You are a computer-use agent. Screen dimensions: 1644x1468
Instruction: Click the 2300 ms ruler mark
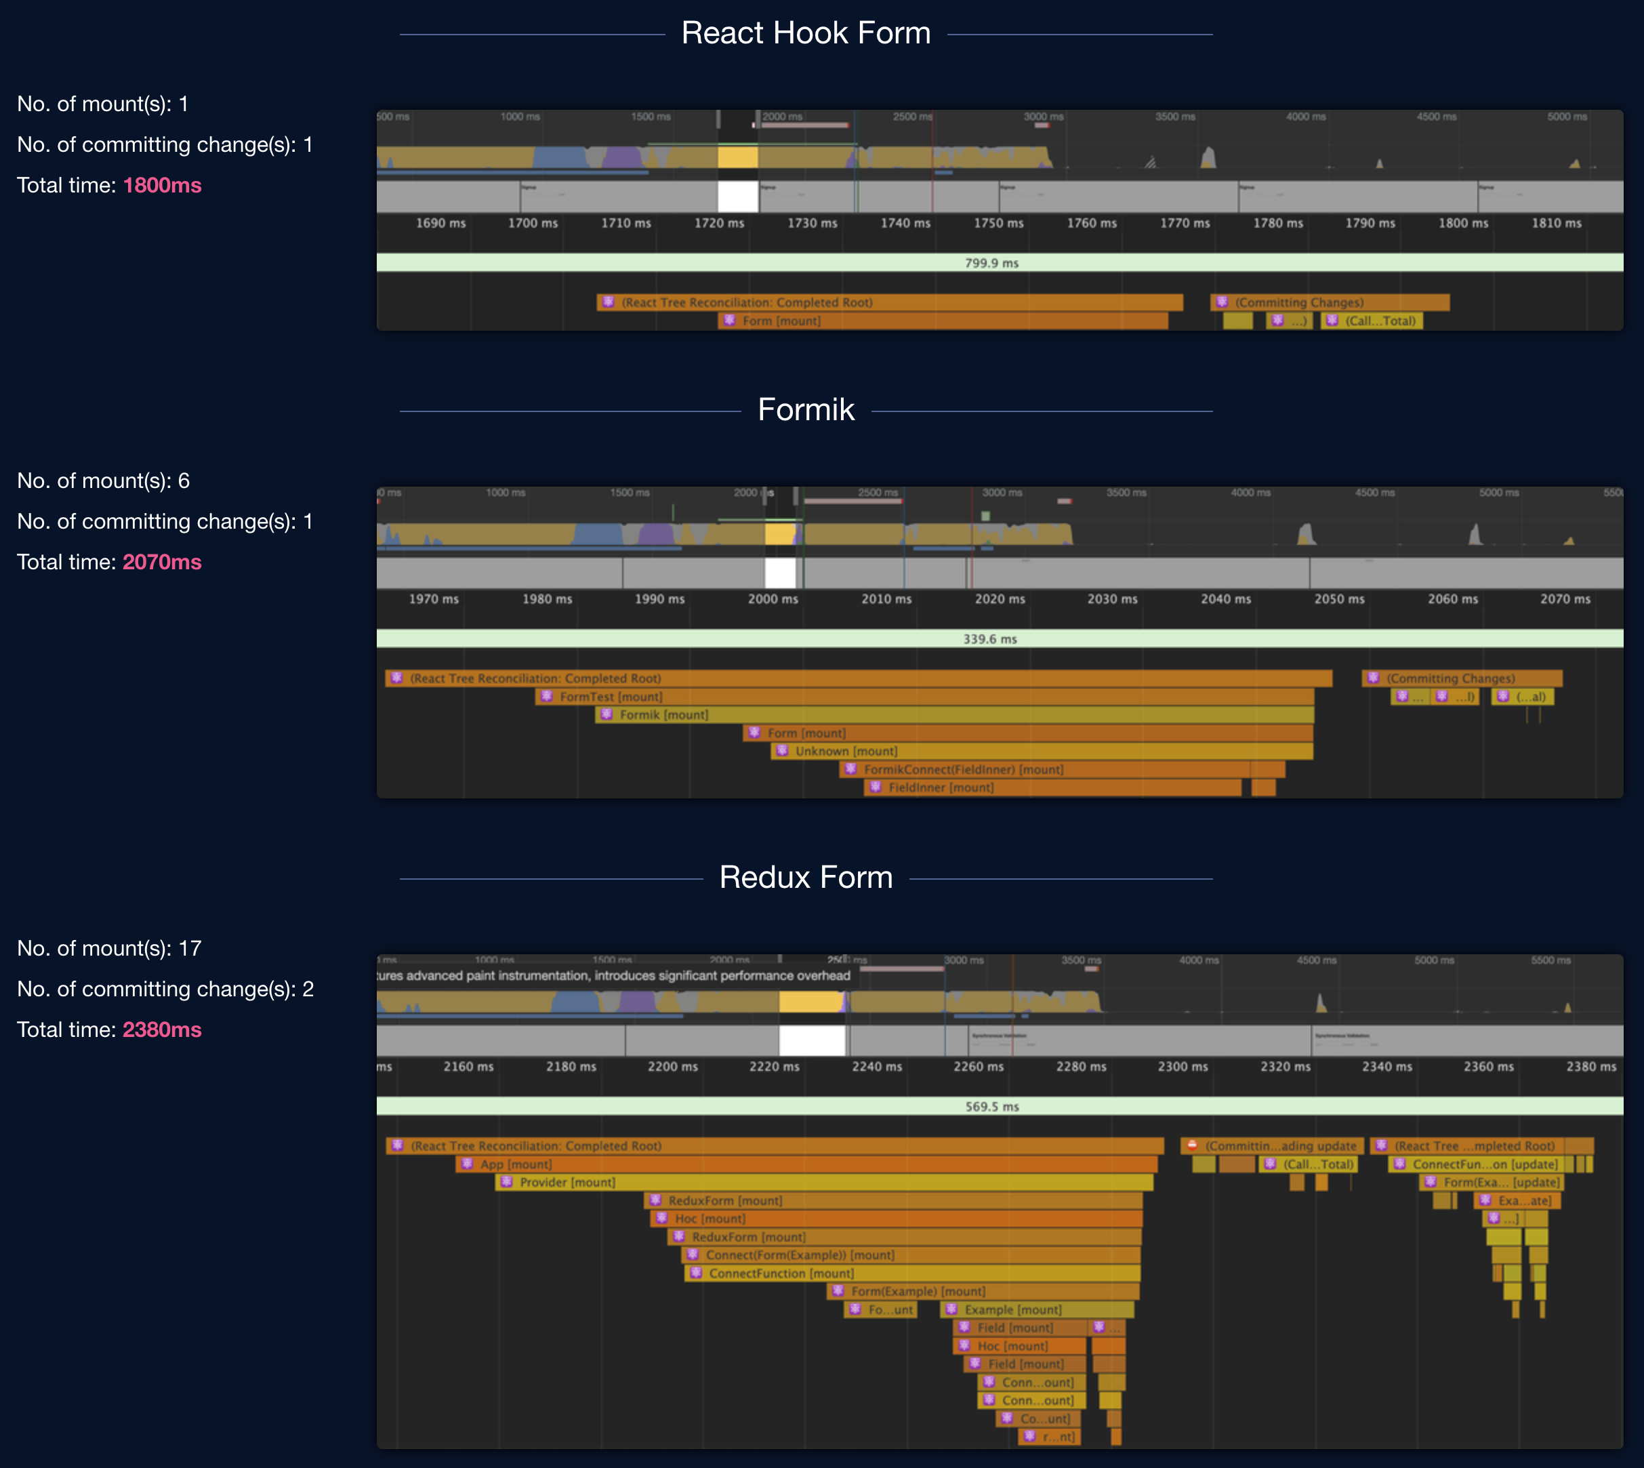coord(1183,1066)
